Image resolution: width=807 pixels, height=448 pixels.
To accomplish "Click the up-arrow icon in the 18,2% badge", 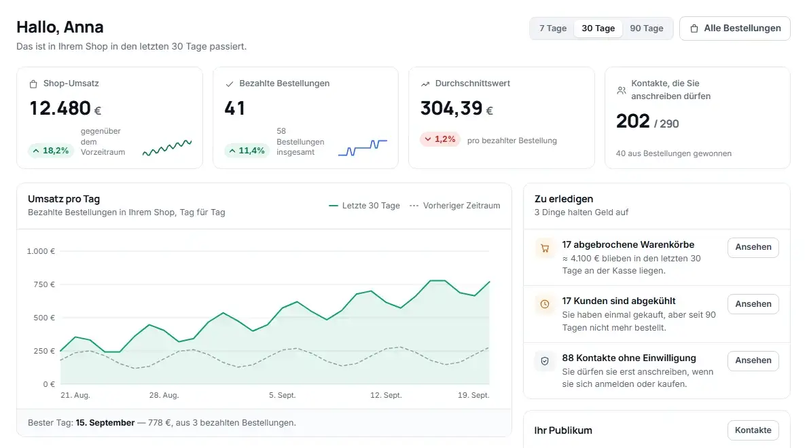I will (x=36, y=151).
